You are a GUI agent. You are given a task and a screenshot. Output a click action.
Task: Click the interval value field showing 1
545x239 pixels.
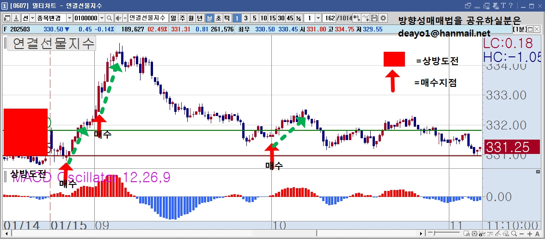309,18
